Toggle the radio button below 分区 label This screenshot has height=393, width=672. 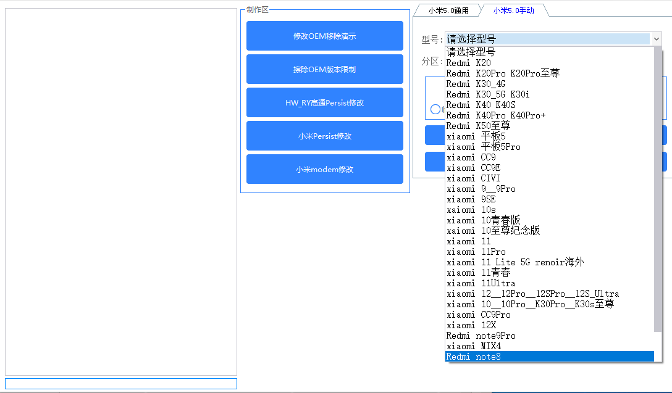pos(435,109)
